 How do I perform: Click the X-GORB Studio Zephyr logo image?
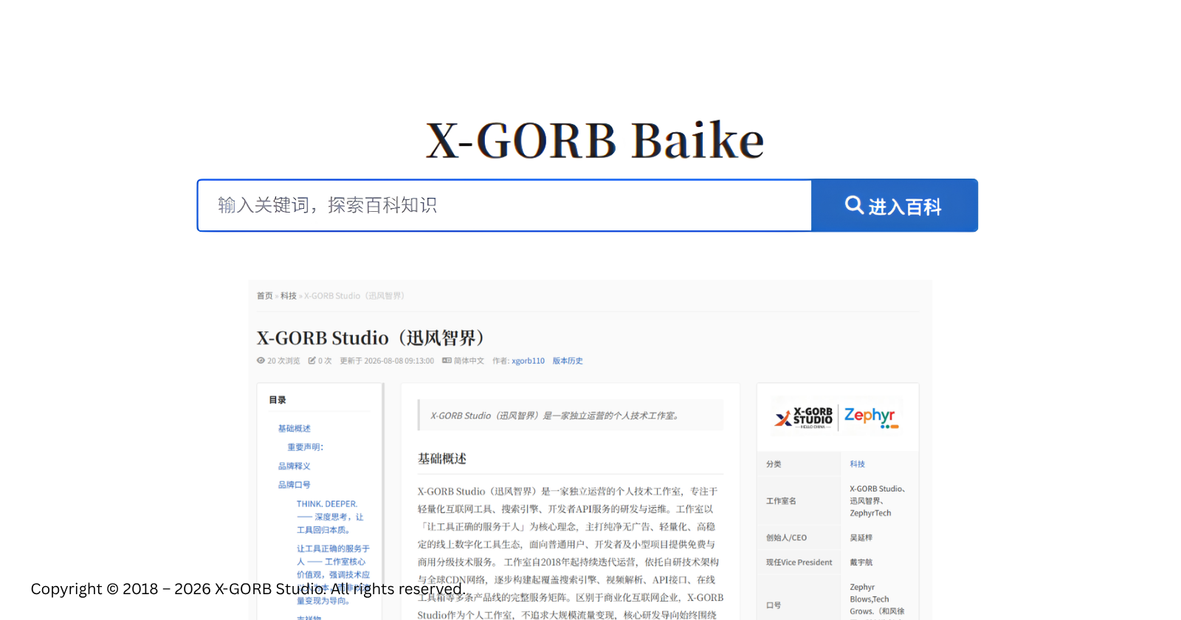[x=837, y=418]
